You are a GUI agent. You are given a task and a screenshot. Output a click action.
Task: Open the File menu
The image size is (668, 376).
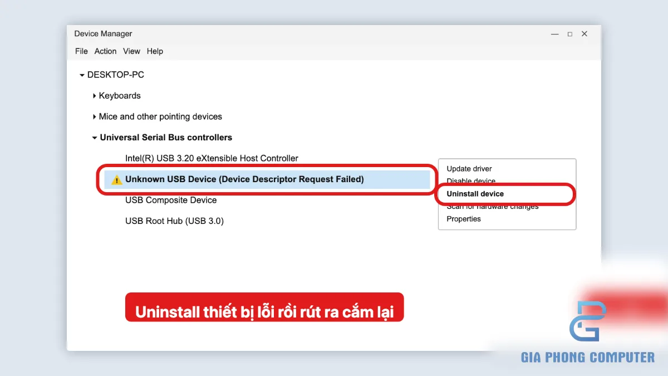click(81, 51)
